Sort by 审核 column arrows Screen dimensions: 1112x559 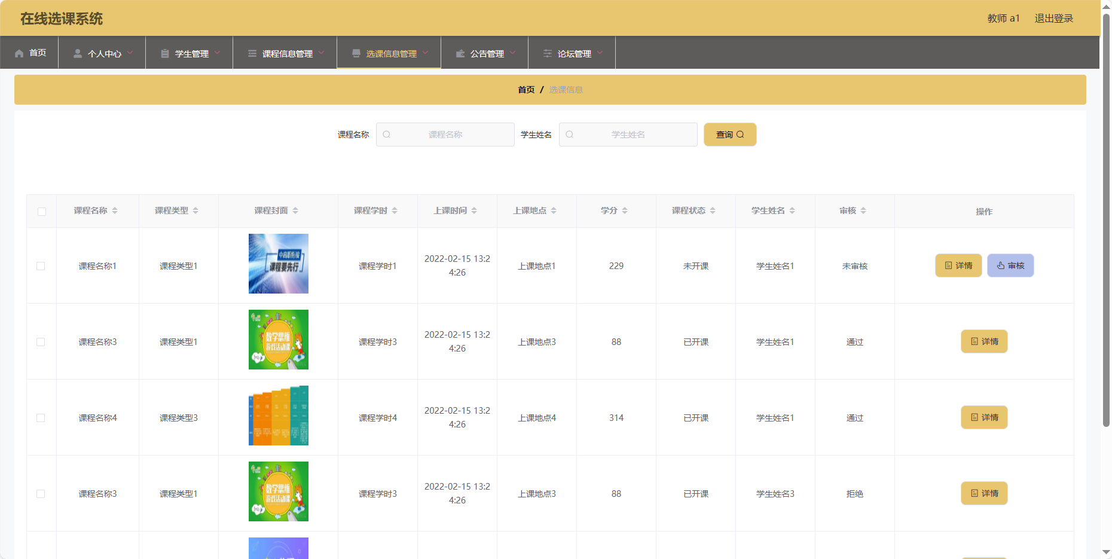point(863,210)
